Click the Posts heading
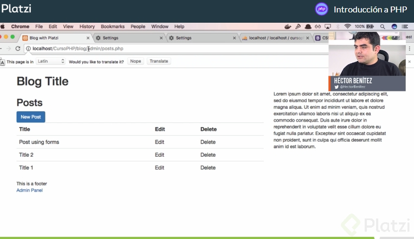This screenshot has width=414, height=239. 30,103
